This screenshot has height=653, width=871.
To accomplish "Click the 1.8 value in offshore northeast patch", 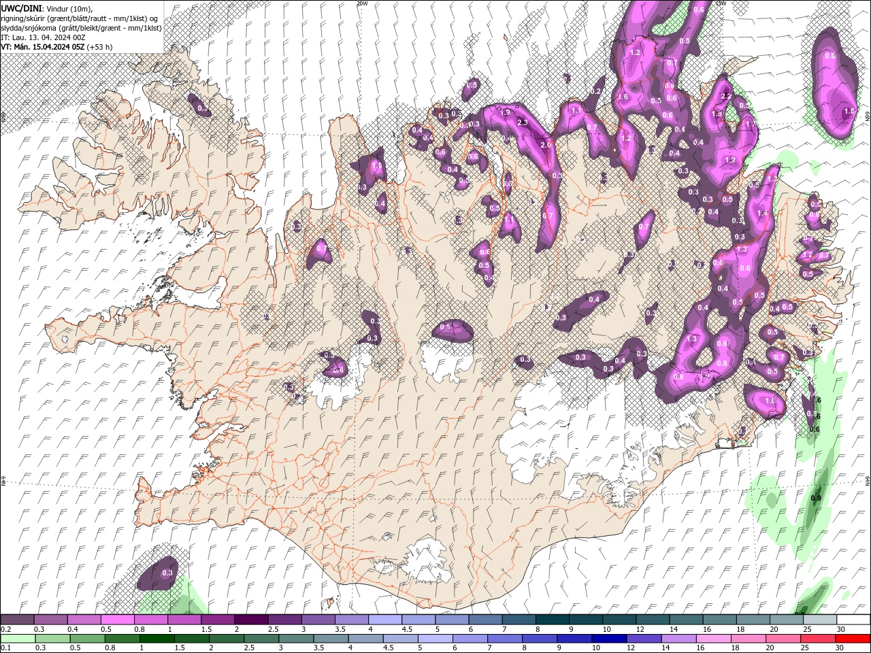I will (x=849, y=112).
